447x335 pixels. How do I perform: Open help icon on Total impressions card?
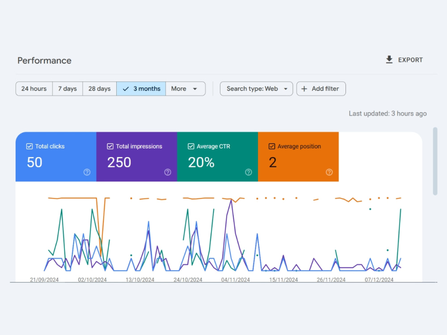click(x=168, y=172)
